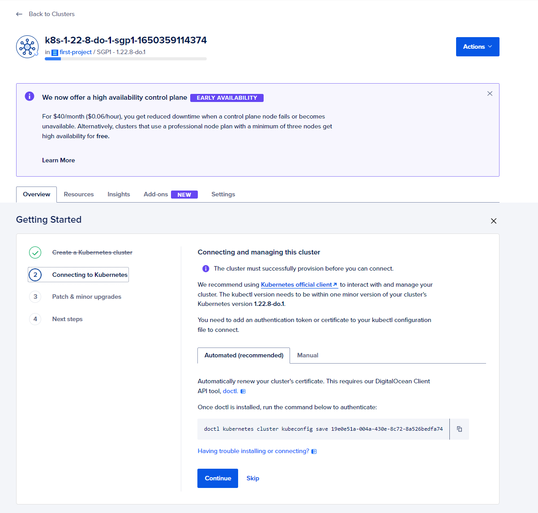538x513 pixels.
Task: Click info icon beside provision notice
Action: coord(206,269)
